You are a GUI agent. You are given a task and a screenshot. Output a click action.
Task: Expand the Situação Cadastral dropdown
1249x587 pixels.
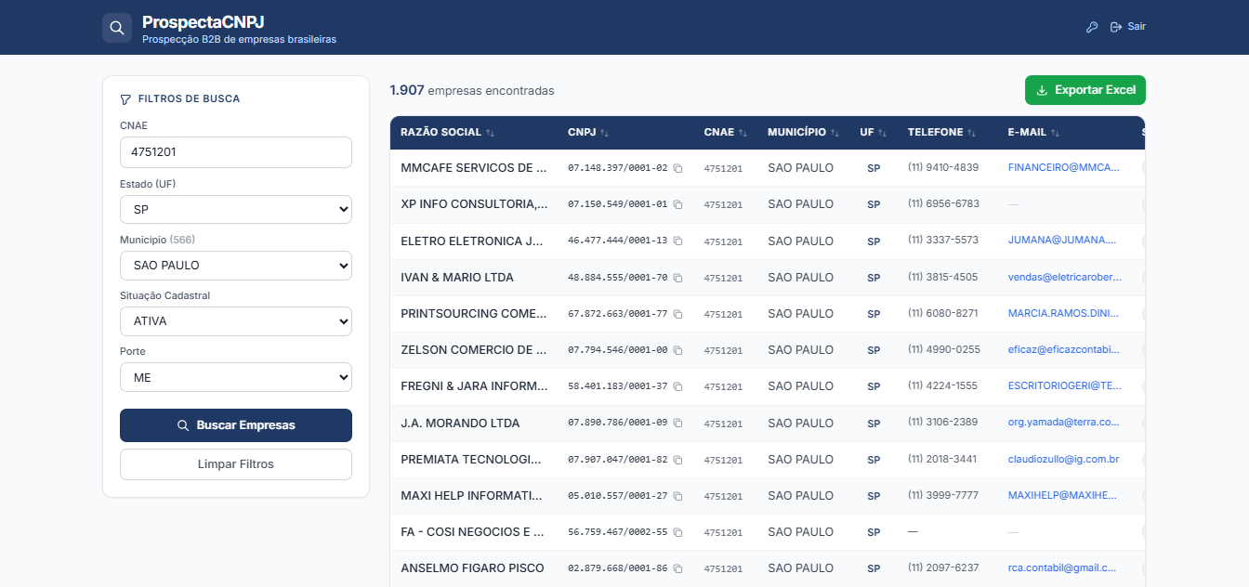pos(236,320)
